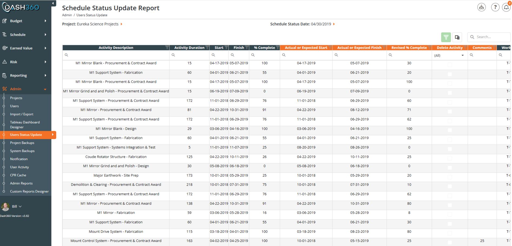
Task: Toggle the green filter row button
Action: [x=446, y=37]
